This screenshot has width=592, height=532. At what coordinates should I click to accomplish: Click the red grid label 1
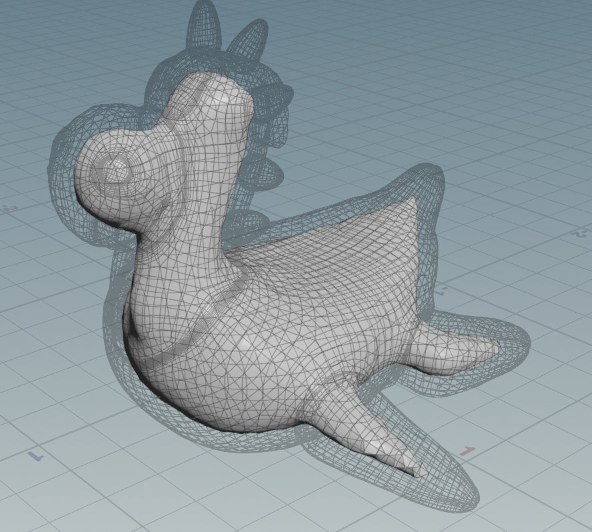(467, 452)
